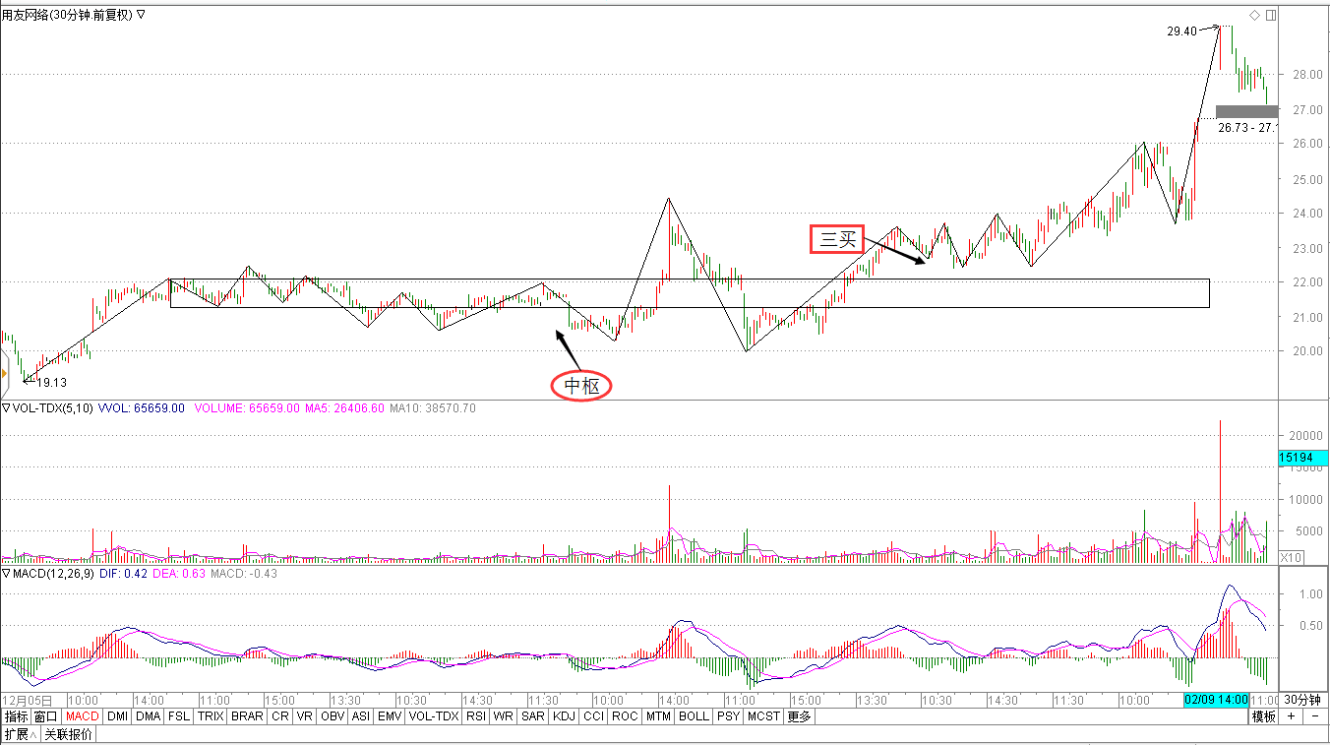Click the 26.73 - 27 price range label
The height and width of the screenshot is (745, 1330).
pos(1247,128)
